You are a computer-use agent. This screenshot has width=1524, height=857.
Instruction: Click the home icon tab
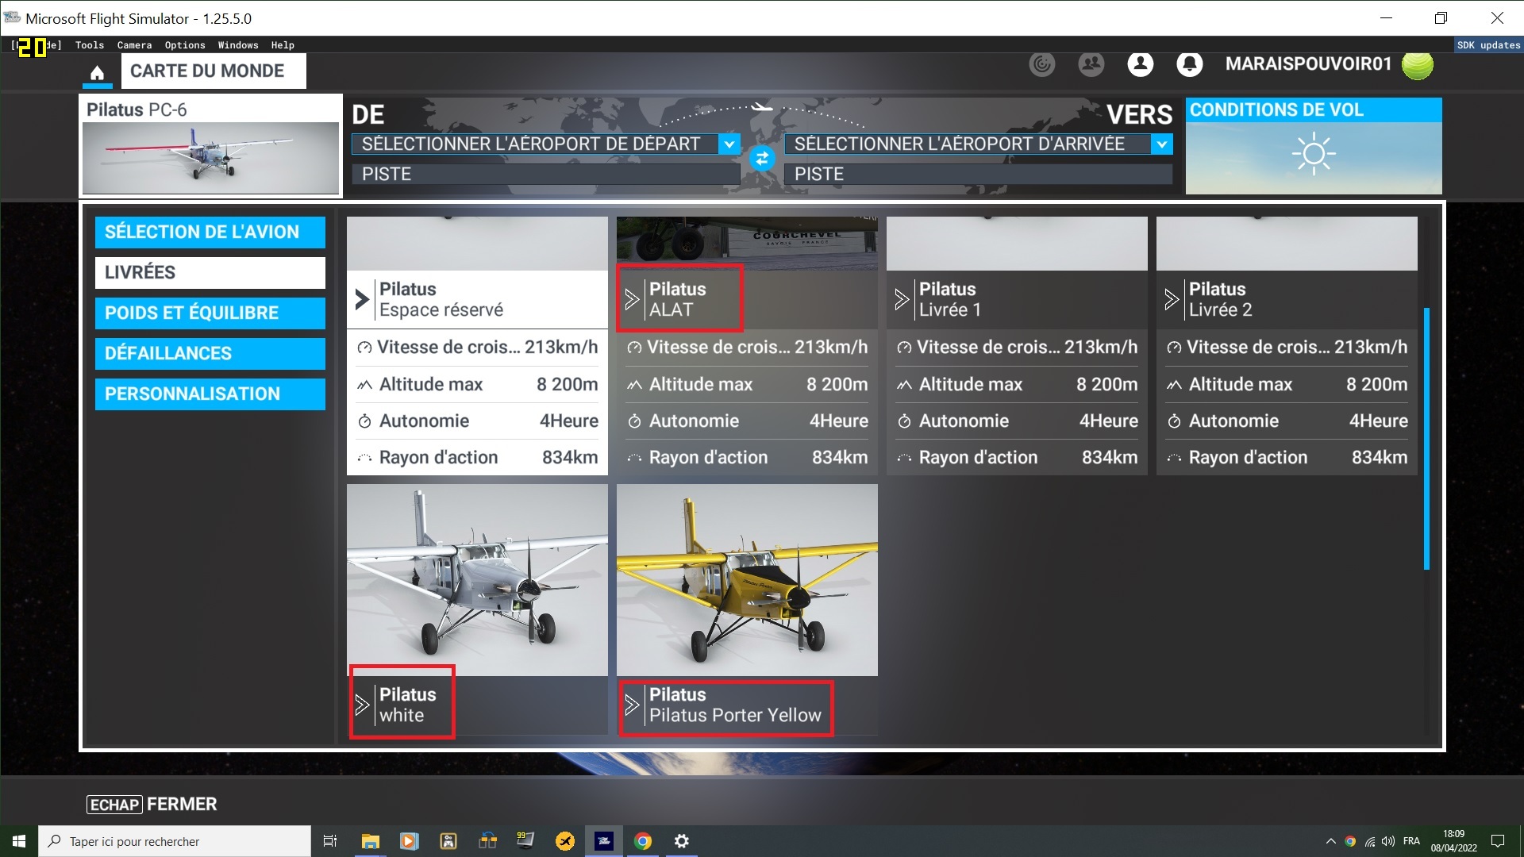(97, 73)
